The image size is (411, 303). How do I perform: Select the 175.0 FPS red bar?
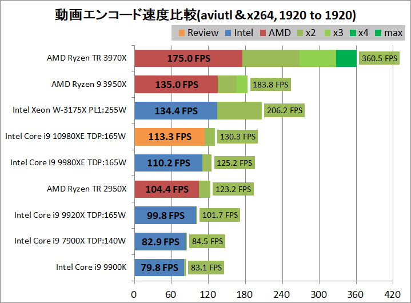[x=189, y=58]
